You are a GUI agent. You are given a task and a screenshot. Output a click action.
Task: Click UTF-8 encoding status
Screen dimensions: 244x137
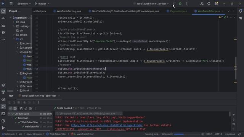click(x=218, y=134)
